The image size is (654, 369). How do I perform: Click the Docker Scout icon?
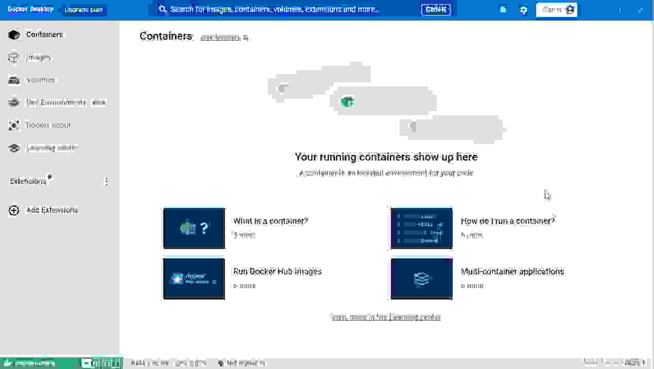(x=14, y=125)
